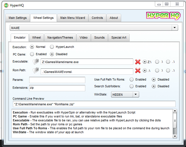Click the HyperHQ logo in the top right

(163, 16)
